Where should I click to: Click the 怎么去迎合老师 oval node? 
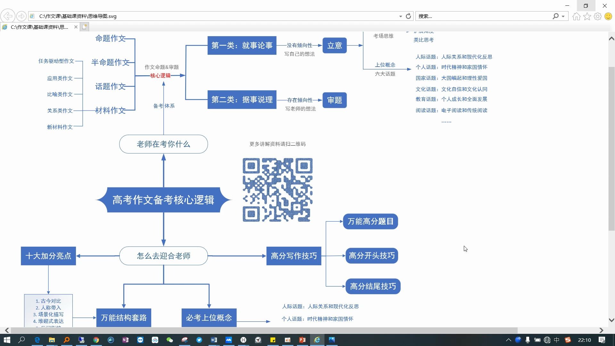(163, 256)
